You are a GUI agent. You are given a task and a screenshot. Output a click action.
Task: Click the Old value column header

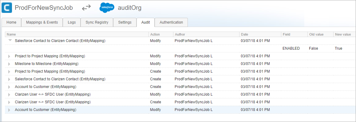point(320,34)
